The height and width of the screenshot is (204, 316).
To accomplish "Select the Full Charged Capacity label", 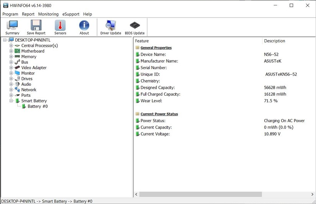I will (160, 94).
